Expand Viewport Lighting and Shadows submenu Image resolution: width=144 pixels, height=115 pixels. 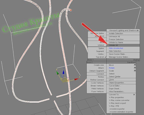123,30
